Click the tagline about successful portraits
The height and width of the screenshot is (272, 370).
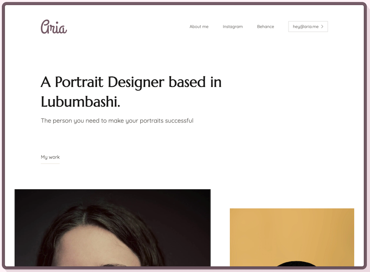[x=117, y=121]
